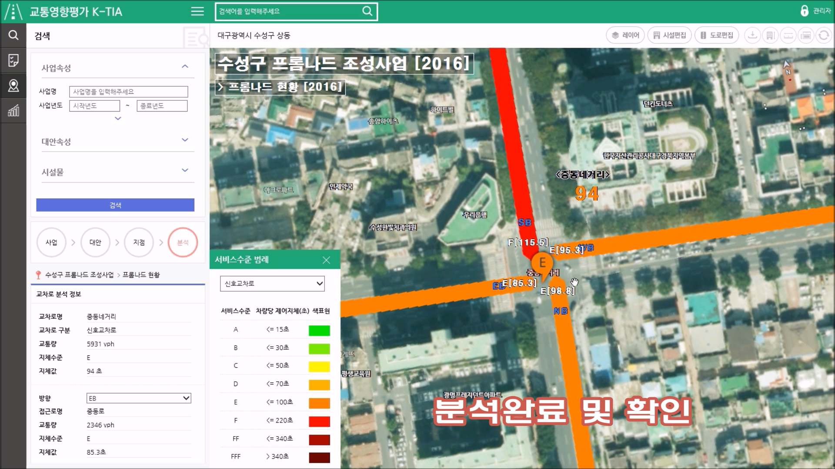
Task: Click the level D amber swatch
Action: 319,385
